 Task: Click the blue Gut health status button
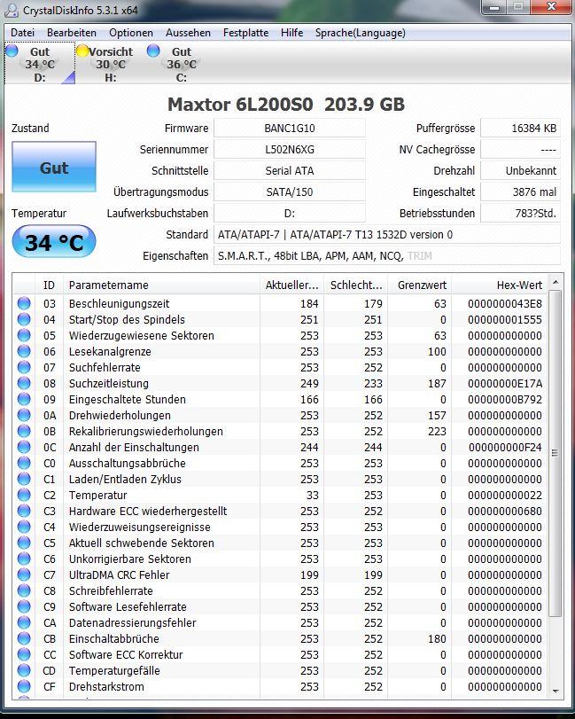click(x=54, y=167)
